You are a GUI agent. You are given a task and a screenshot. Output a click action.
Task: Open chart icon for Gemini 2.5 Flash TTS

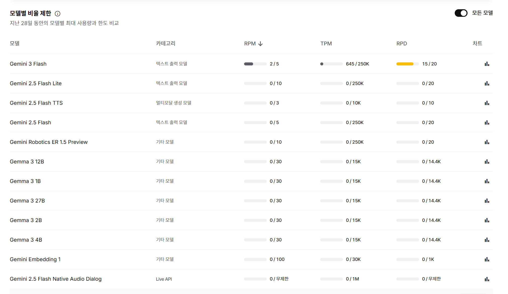(x=487, y=103)
